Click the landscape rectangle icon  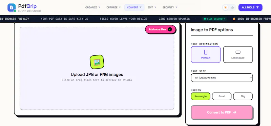(x=238, y=52)
